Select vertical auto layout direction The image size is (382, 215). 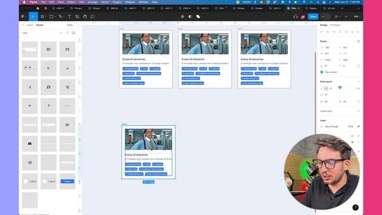322,88
